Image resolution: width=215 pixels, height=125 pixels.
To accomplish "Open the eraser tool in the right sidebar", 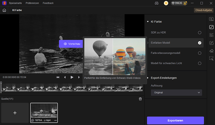I will tap(211, 51).
